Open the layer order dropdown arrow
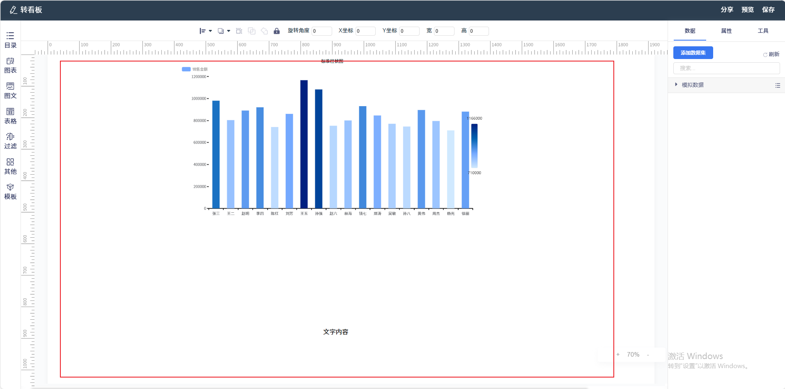The width and height of the screenshot is (785, 389). (229, 31)
